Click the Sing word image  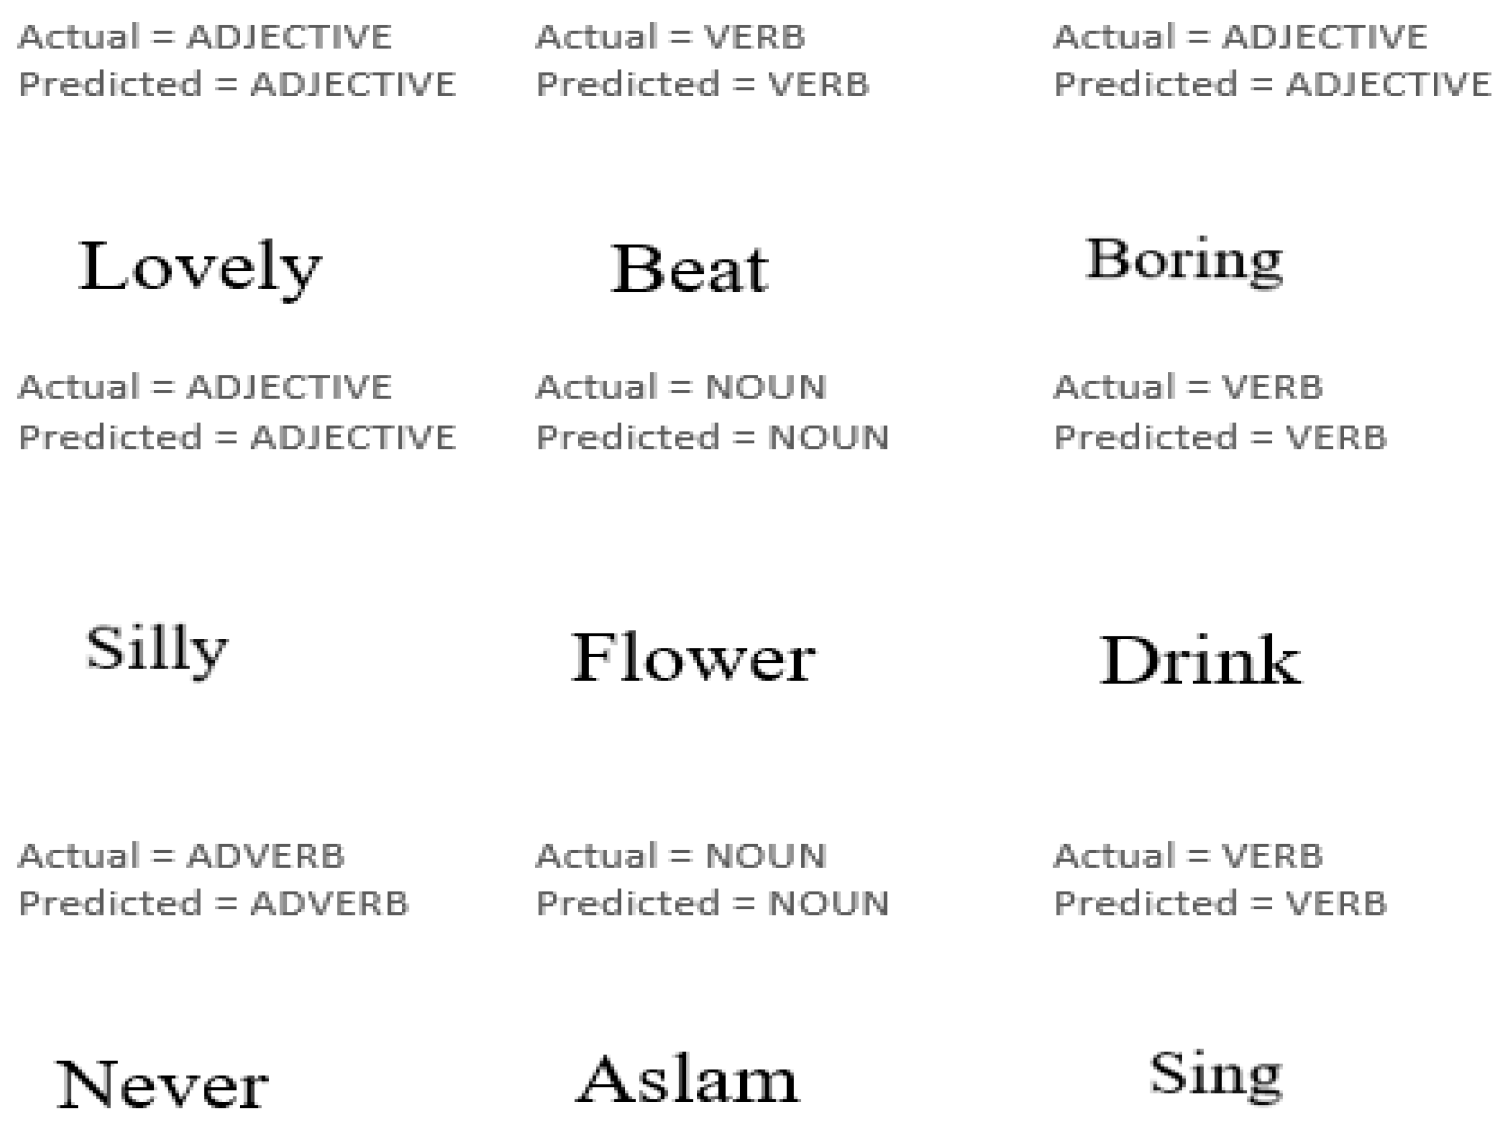point(1216,1075)
